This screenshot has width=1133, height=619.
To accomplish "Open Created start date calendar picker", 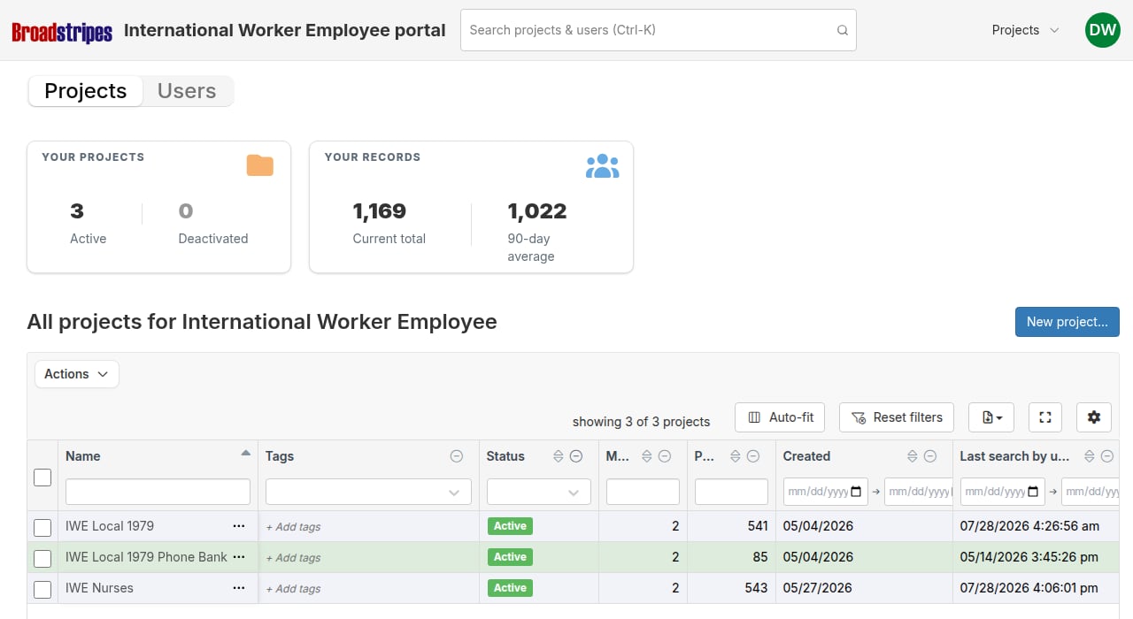I will point(856,492).
